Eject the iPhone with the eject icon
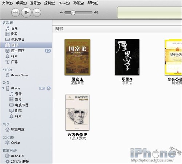Image resolution: width=182 pixels, height=164 pixels. tap(48, 88)
